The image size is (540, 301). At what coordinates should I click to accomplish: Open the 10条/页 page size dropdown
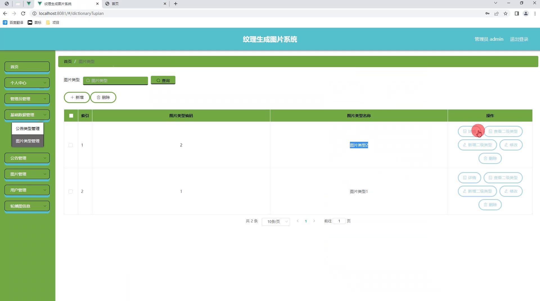(x=276, y=222)
